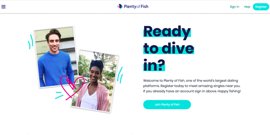This screenshot has width=270, height=135.
Task: Click the pink heart doodle between photos
Action: click(x=72, y=87)
